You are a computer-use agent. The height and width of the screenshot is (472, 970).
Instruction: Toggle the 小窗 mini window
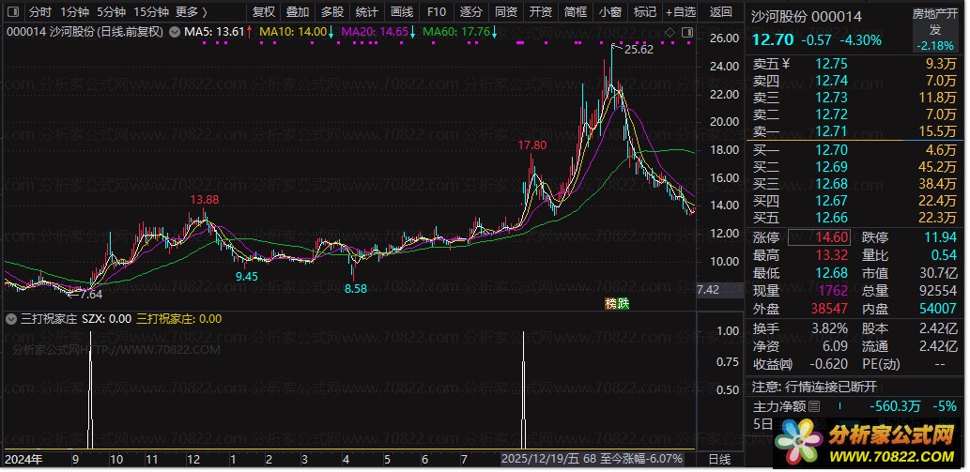(609, 12)
